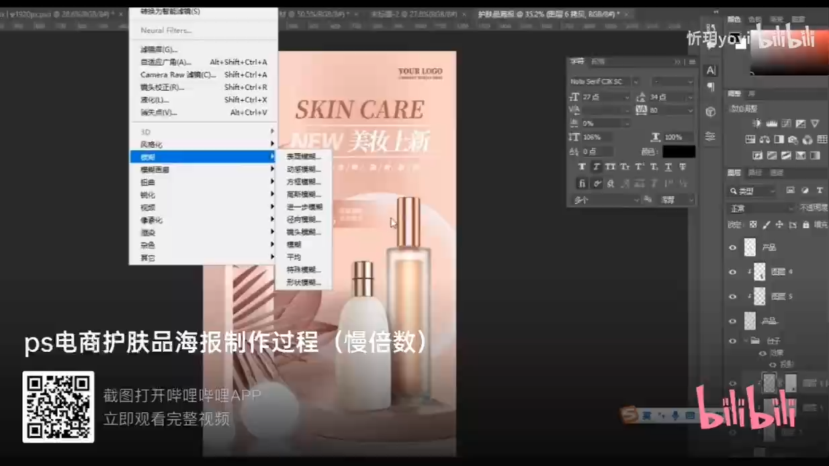Toggle visibility of 图层 4 layer

coord(732,272)
